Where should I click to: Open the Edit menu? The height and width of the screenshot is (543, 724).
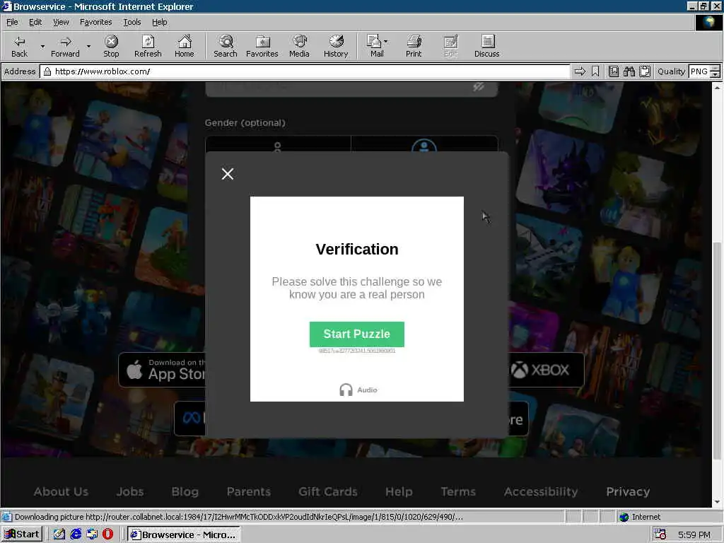point(35,22)
